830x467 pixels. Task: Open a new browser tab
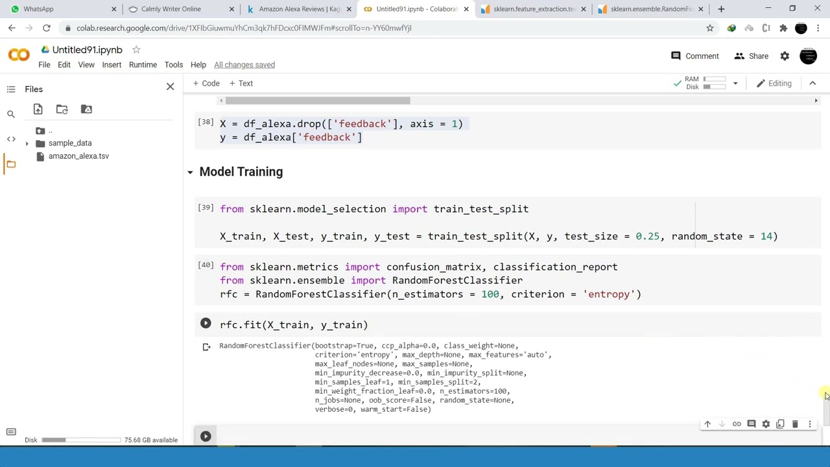tap(721, 9)
